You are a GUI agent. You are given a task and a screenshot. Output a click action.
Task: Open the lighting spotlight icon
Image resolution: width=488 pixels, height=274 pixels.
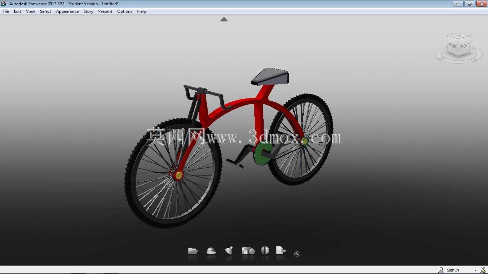pyautogui.click(x=229, y=251)
